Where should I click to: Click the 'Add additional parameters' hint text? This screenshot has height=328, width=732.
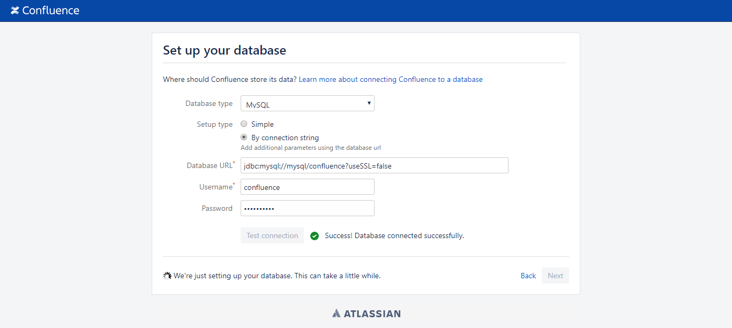click(x=311, y=148)
